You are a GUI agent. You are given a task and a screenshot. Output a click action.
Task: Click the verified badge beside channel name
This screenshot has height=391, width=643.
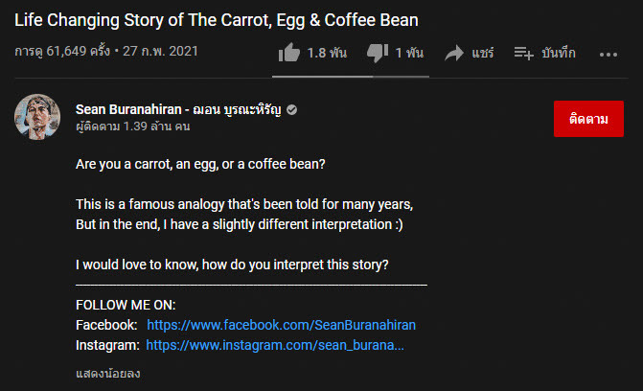(292, 110)
